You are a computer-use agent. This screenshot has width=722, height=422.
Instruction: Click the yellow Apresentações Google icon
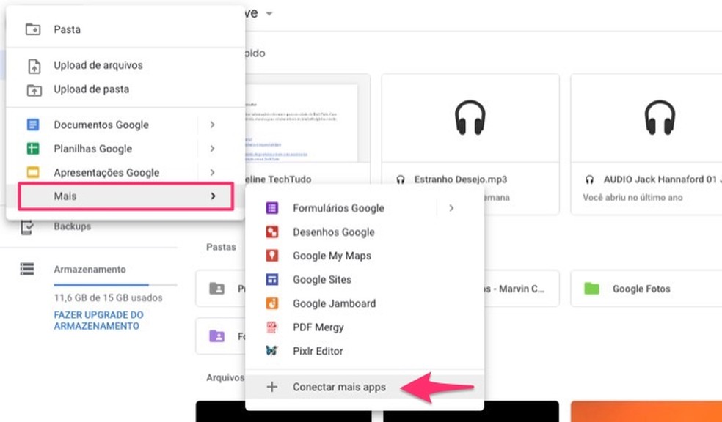[x=33, y=172]
